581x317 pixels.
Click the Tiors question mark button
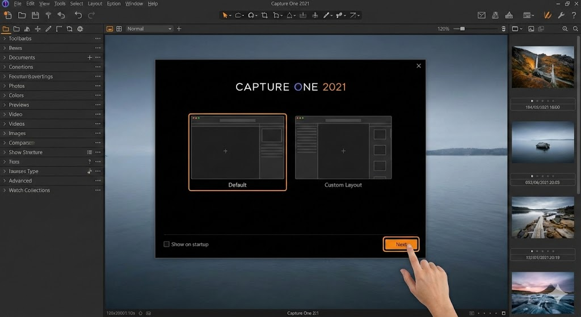pyautogui.click(x=89, y=162)
